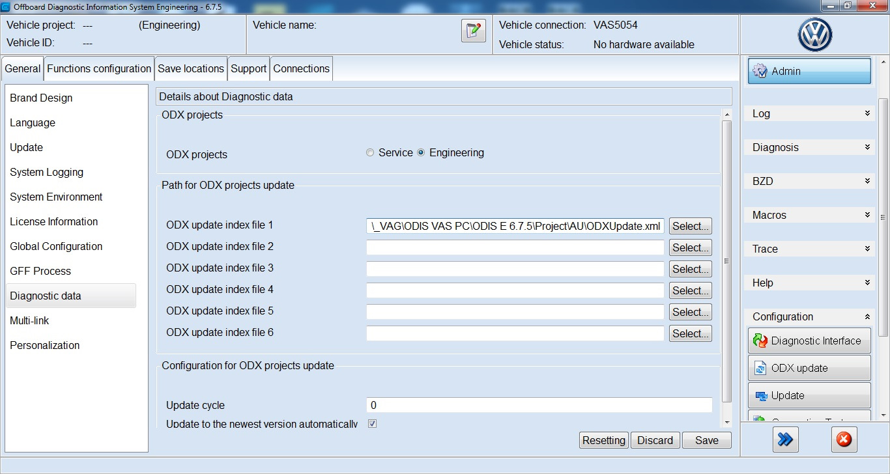The width and height of the screenshot is (890, 474).
Task: Select Language in the settings list
Action: pyautogui.click(x=71, y=122)
